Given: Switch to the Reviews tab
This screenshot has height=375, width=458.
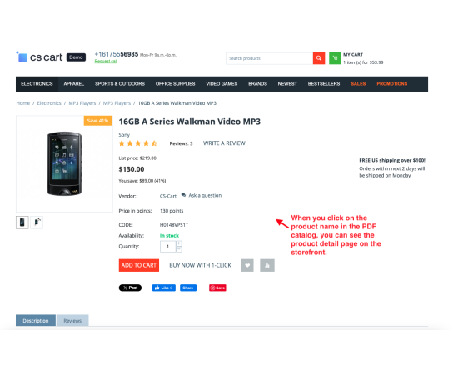Looking at the screenshot, I should (x=72, y=321).
